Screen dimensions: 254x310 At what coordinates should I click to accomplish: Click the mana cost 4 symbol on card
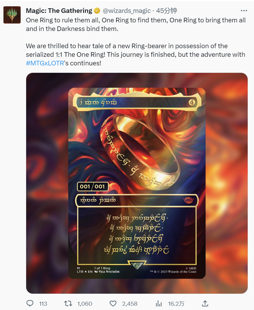tap(192, 102)
